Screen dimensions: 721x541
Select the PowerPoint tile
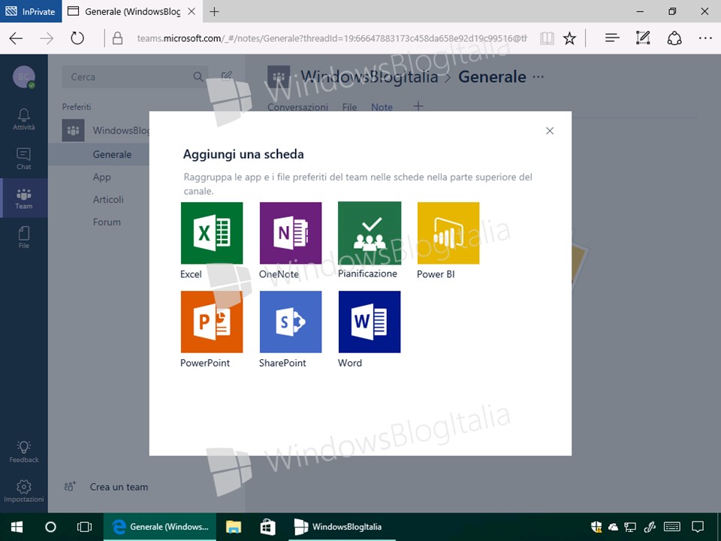click(212, 322)
